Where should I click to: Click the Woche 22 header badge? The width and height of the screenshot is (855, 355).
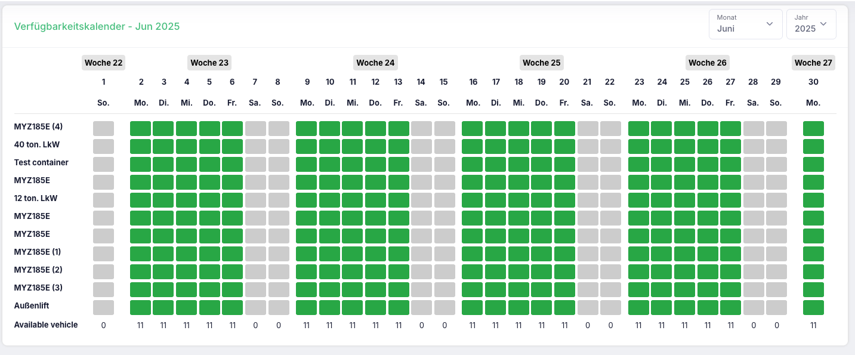click(x=103, y=63)
